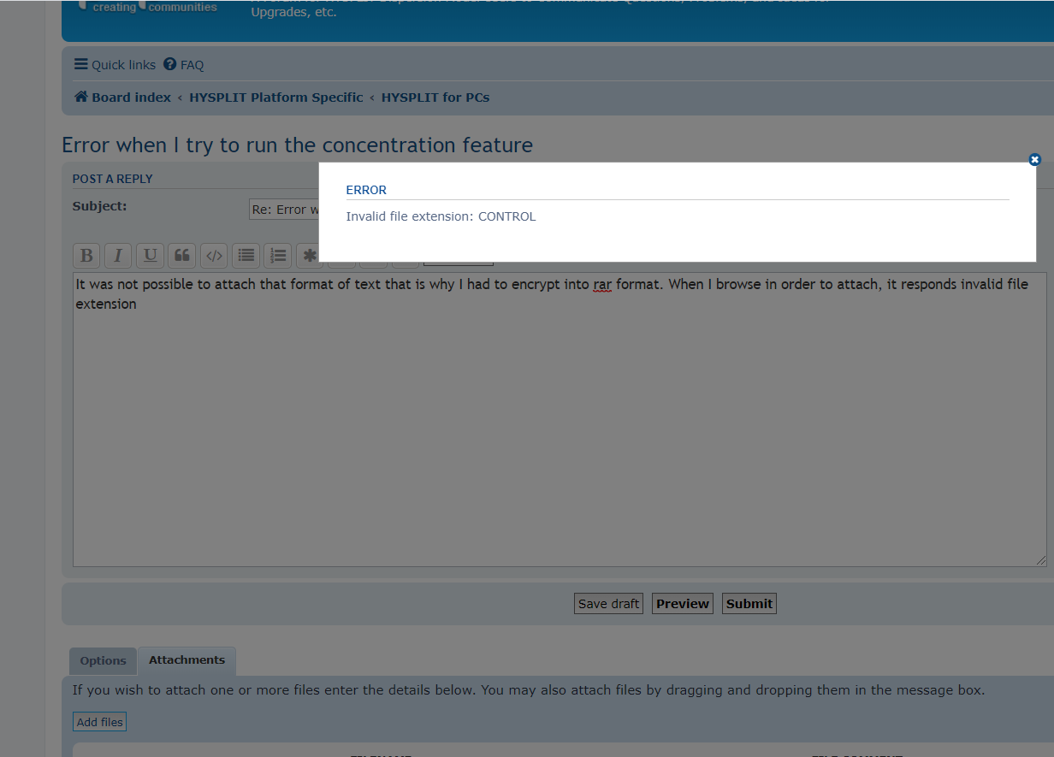Go to the Board index
The image size is (1054, 757).
122,98
